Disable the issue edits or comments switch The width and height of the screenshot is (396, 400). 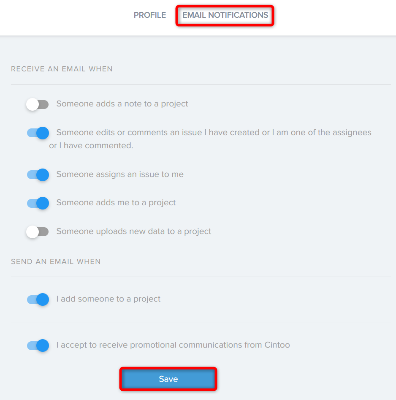[38, 133]
